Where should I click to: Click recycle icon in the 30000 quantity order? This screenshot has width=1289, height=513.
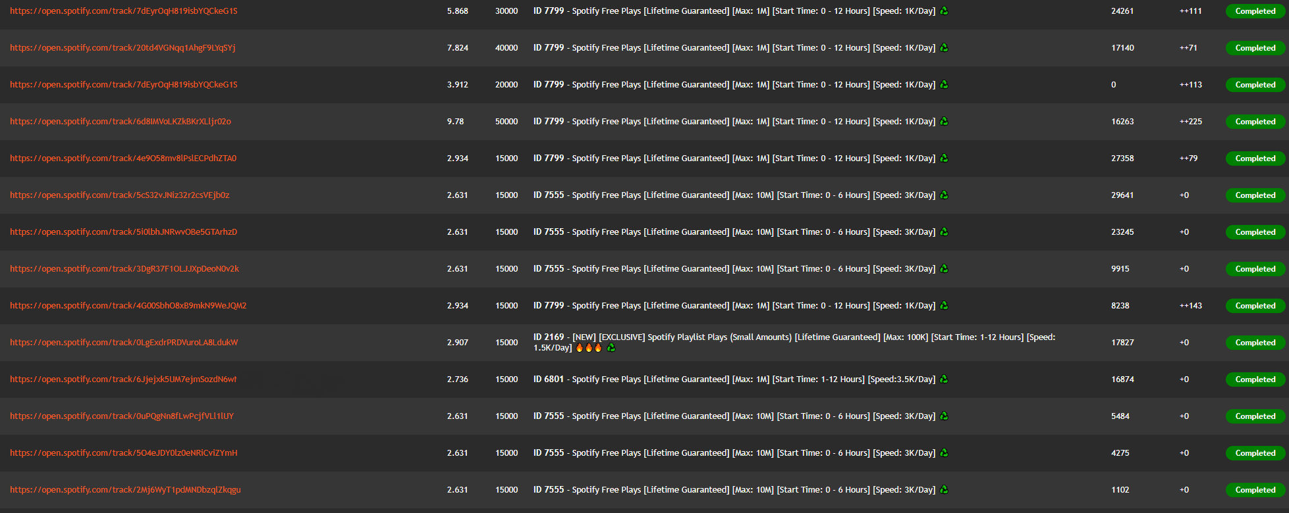tap(944, 11)
